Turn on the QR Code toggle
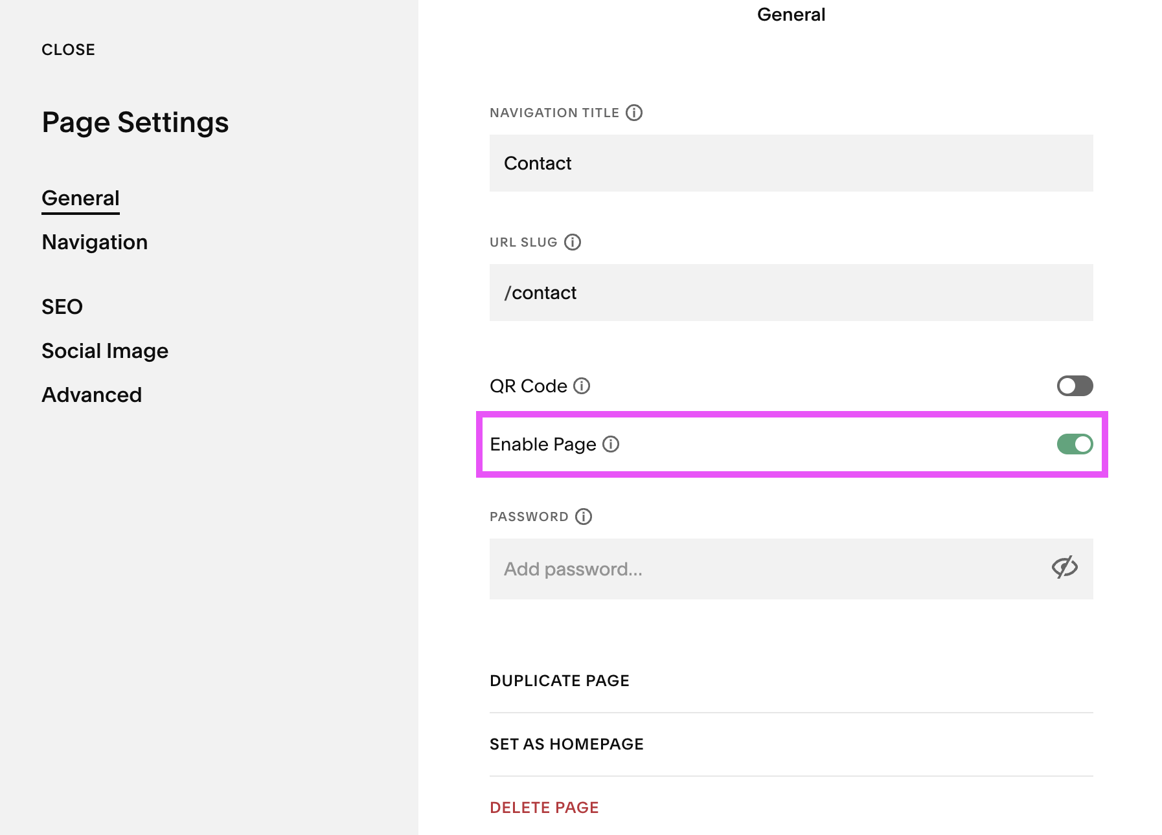Image resolution: width=1162 pixels, height=835 pixels. point(1074,386)
